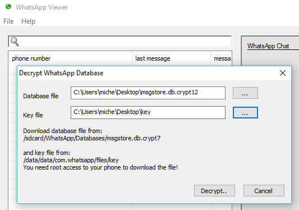Click the 'Database file' label
The height and width of the screenshot is (210, 299).
41,96
